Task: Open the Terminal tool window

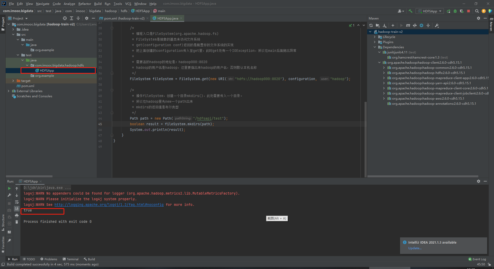Action: [70, 259]
